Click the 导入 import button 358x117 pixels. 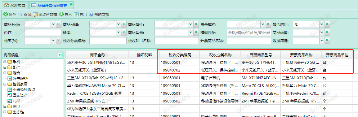tap(66, 15)
